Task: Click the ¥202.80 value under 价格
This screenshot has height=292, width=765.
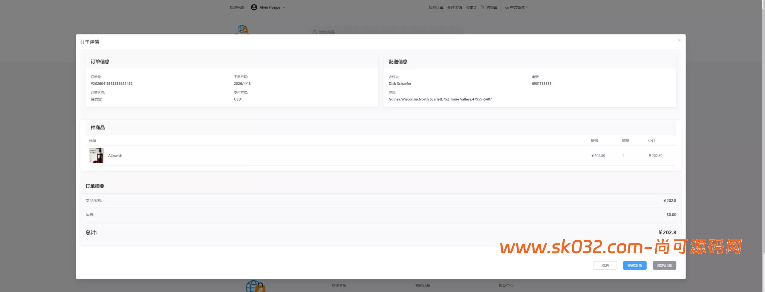Action: tap(598, 156)
